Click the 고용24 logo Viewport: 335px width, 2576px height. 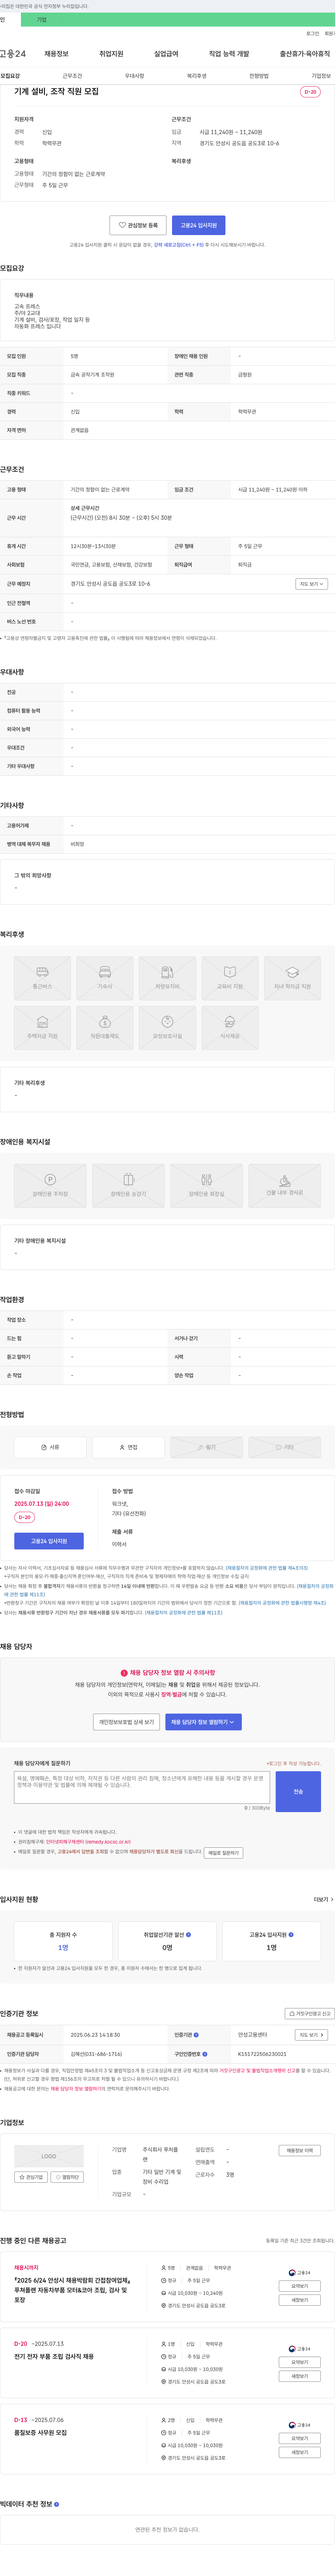coord(13,54)
